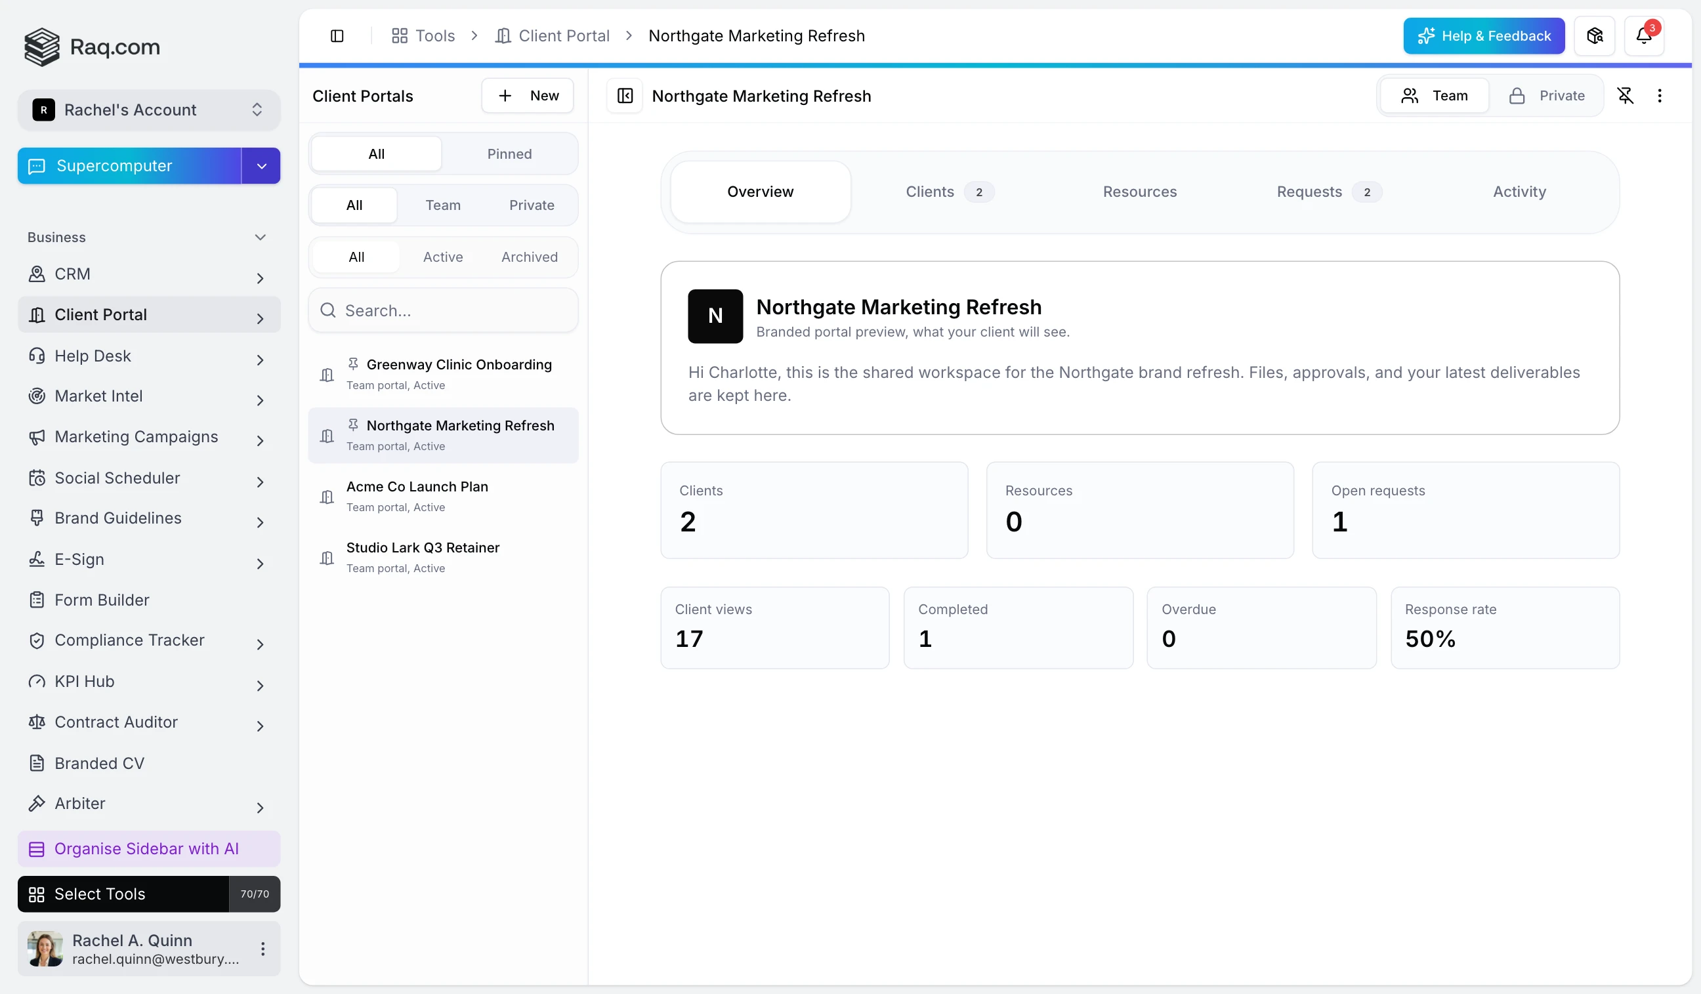Click the Contract Auditor scales icon
1701x994 pixels.
click(37, 722)
